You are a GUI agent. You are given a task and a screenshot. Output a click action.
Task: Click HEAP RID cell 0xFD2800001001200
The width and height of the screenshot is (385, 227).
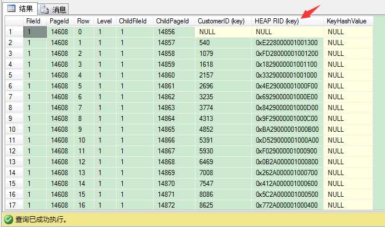pos(287,54)
